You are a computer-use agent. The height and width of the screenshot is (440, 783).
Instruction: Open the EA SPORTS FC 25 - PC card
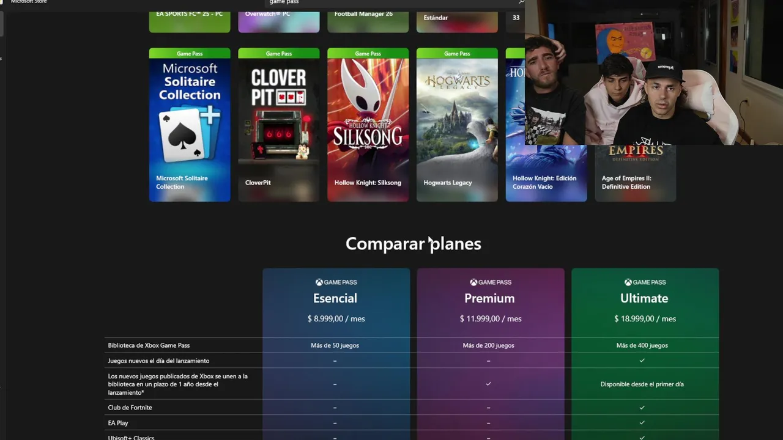[190, 21]
